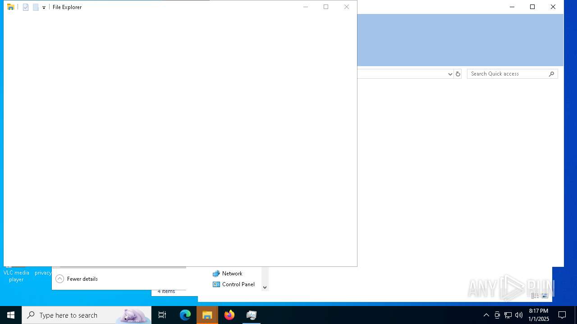
Task: Launch Firefox from the taskbar
Action: coord(229,315)
